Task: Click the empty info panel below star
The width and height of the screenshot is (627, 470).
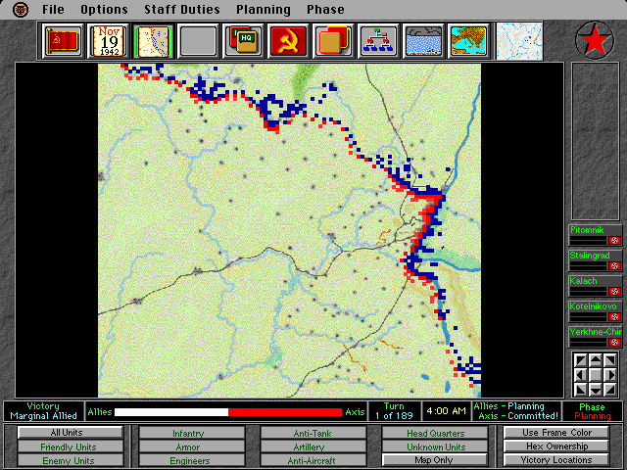Action: pyautogui.click(x=596, y=141)
